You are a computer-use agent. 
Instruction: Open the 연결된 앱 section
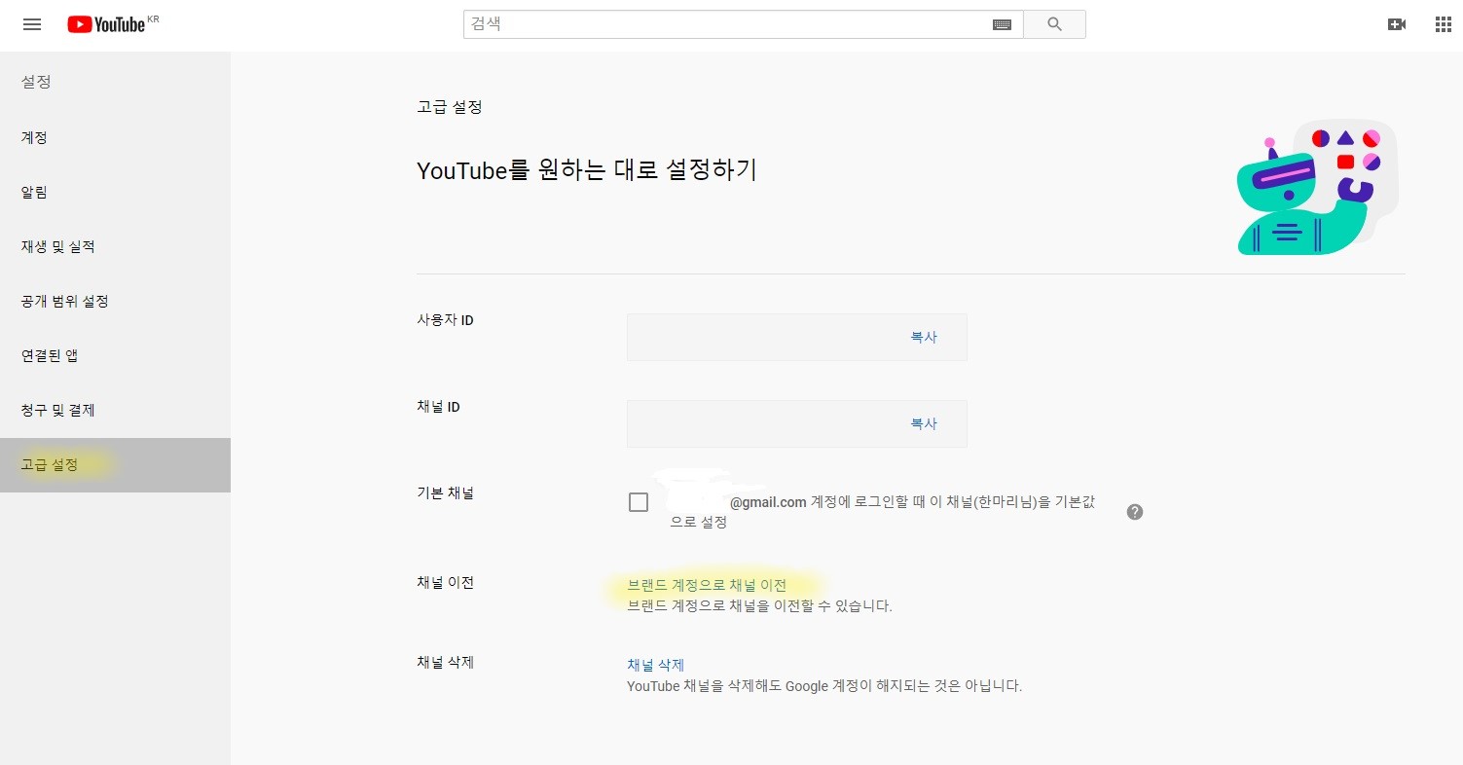coord(115,356)
